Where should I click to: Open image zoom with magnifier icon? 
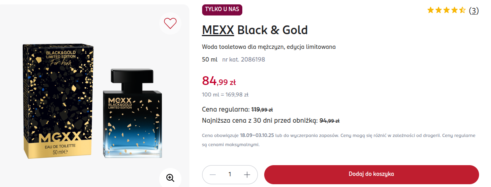[170, 177]
